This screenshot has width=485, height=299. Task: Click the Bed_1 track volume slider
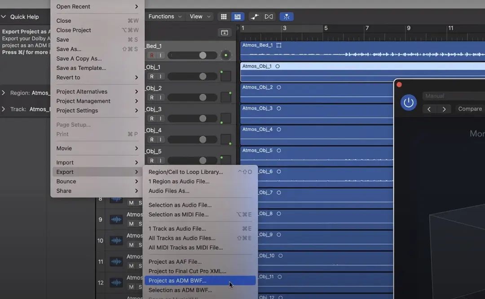pyautogui.click(x=192, y=55)
